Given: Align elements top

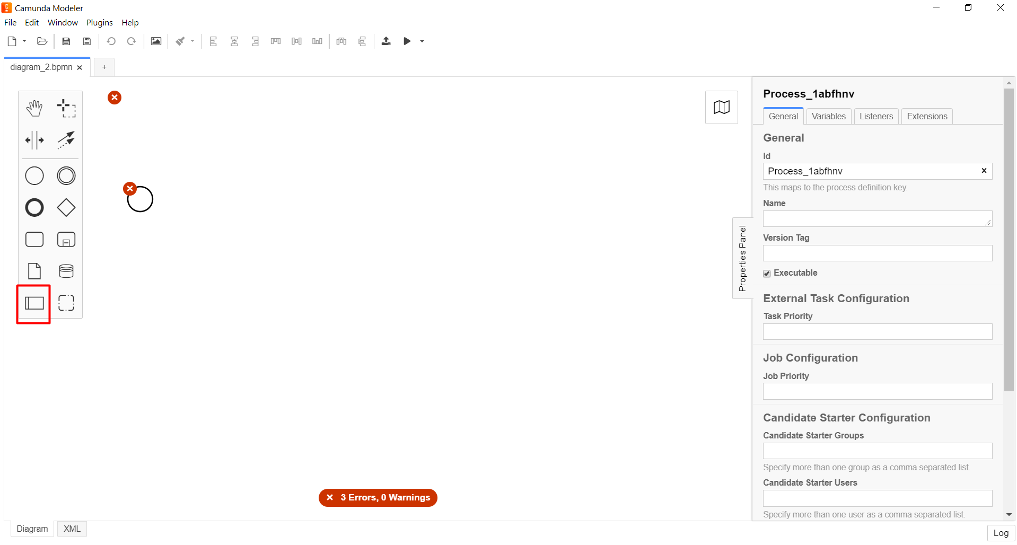Looking at the screenshot, I should coord(276,41).
